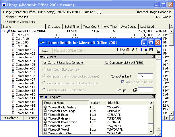Click the Usage list scroll-up arrow
Image resolution: width=175 pixels, height=137 pixels.
(x=172, y=31)
